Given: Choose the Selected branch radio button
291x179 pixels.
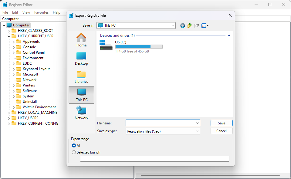Looking at the screenshot, I should 74,152.
